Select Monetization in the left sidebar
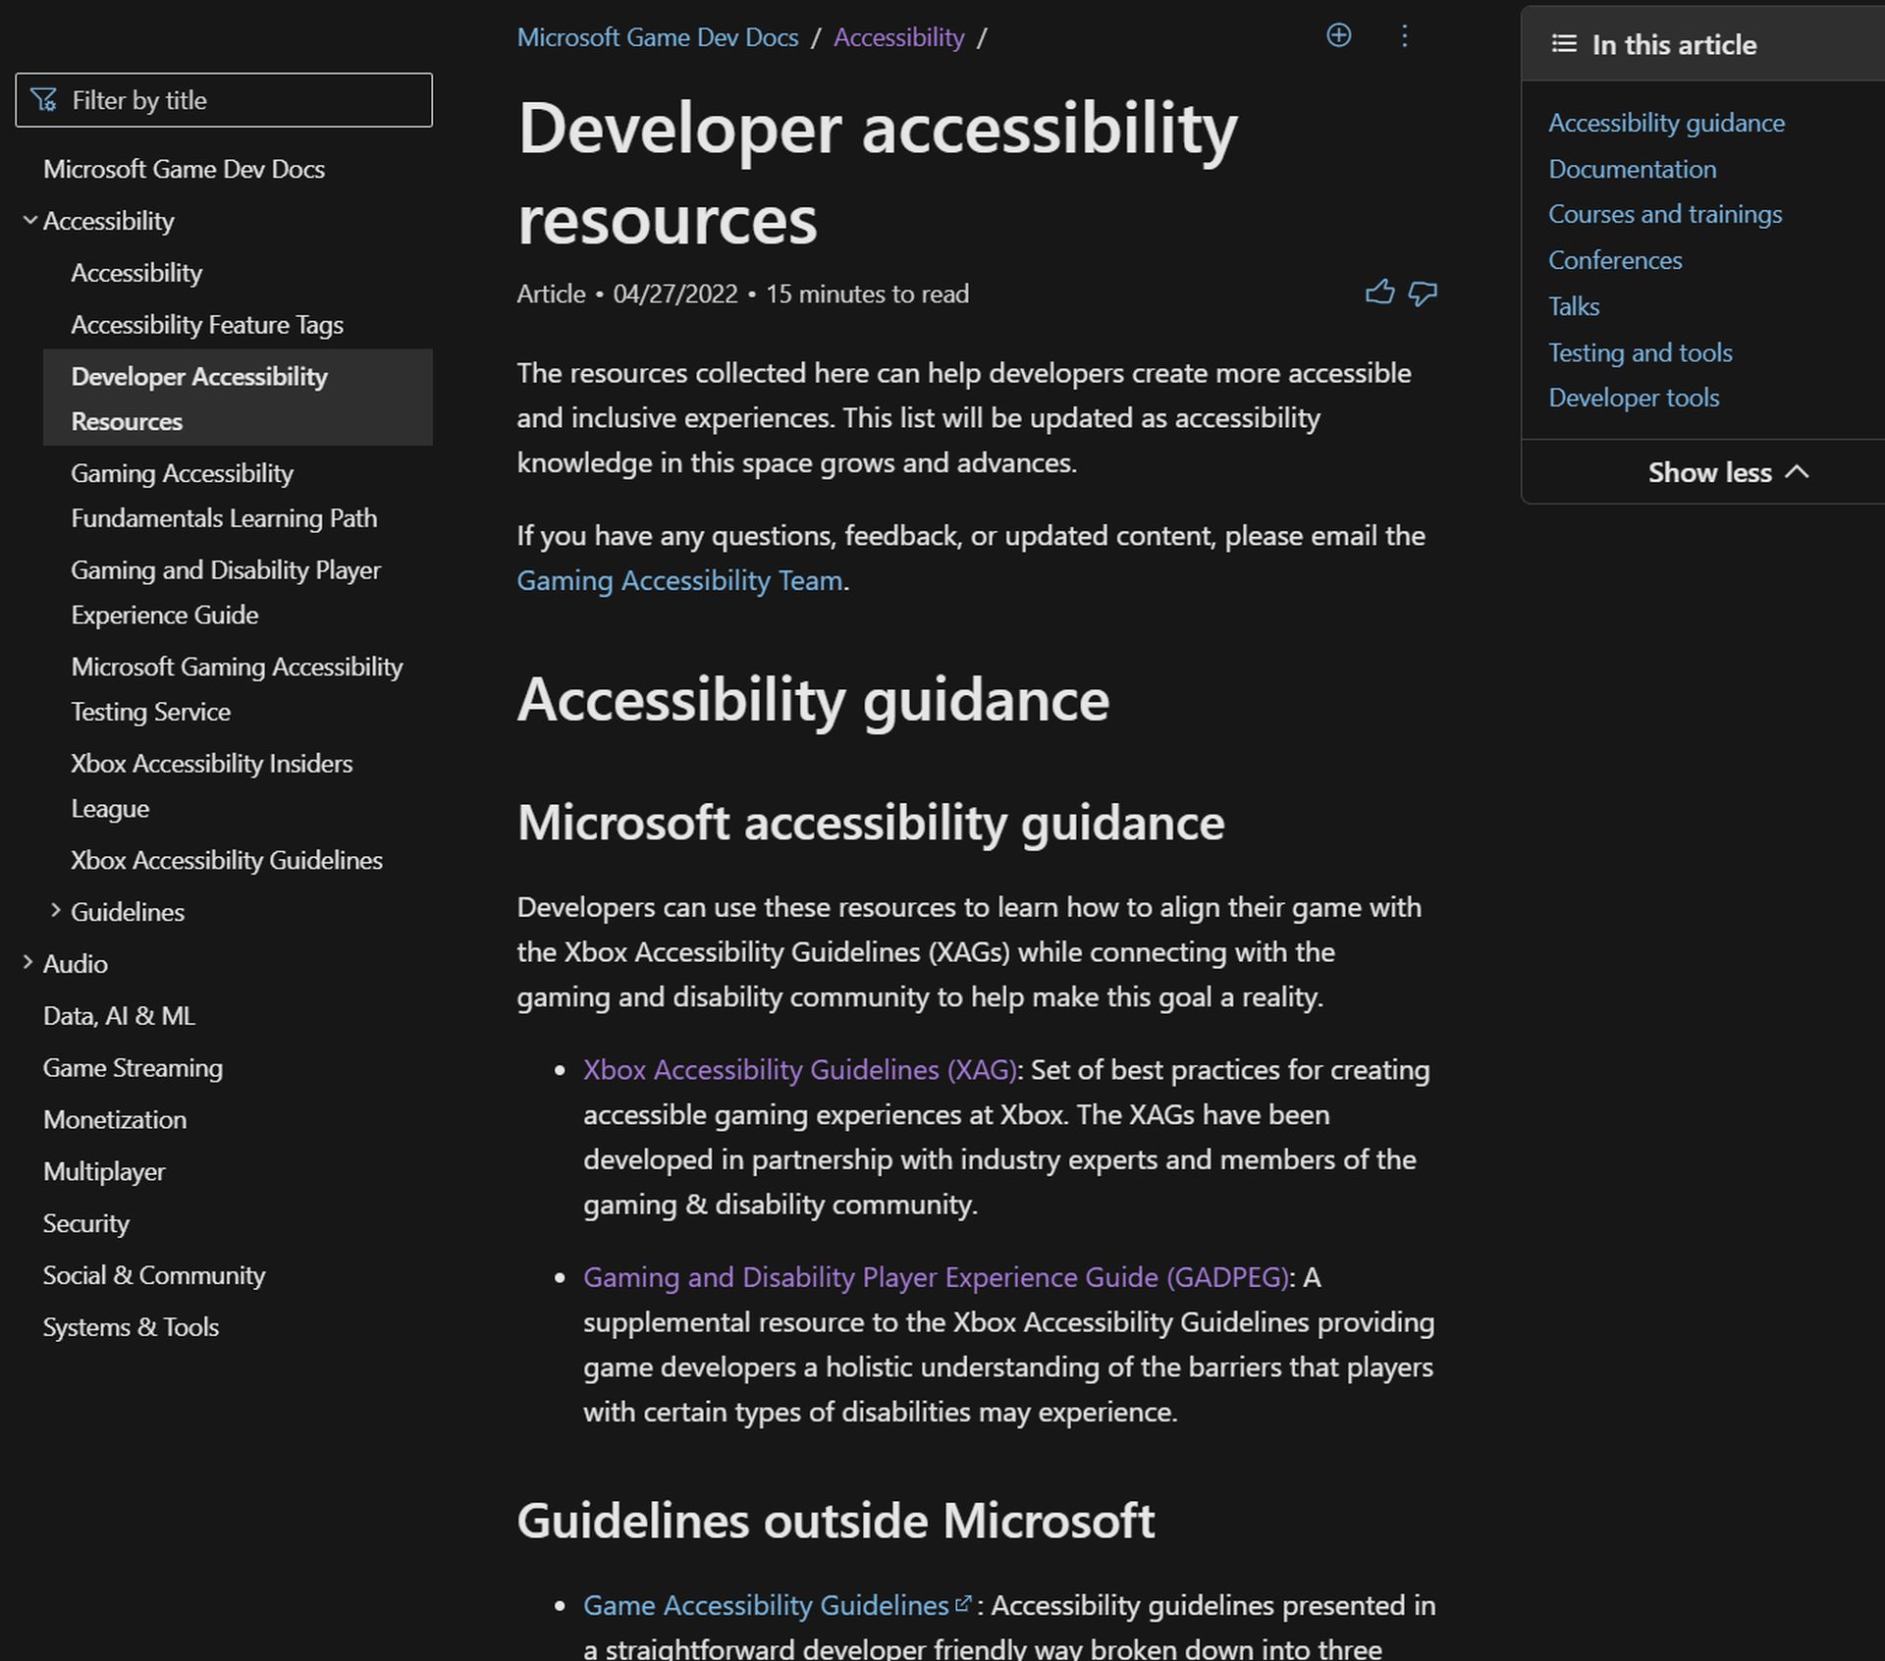 pyautogui.click(x=114, y=1119)
